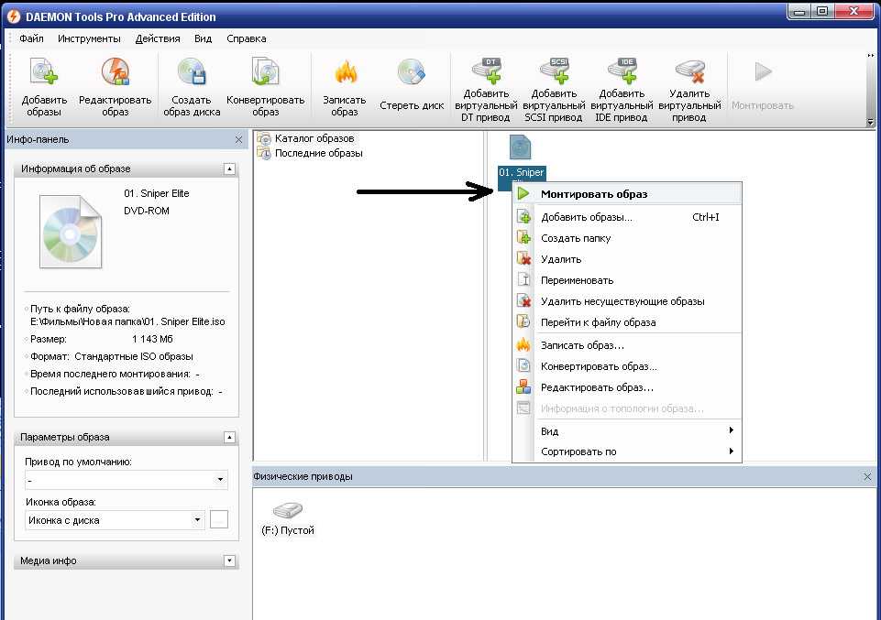Click the toolbar overflow arrow

870,121
